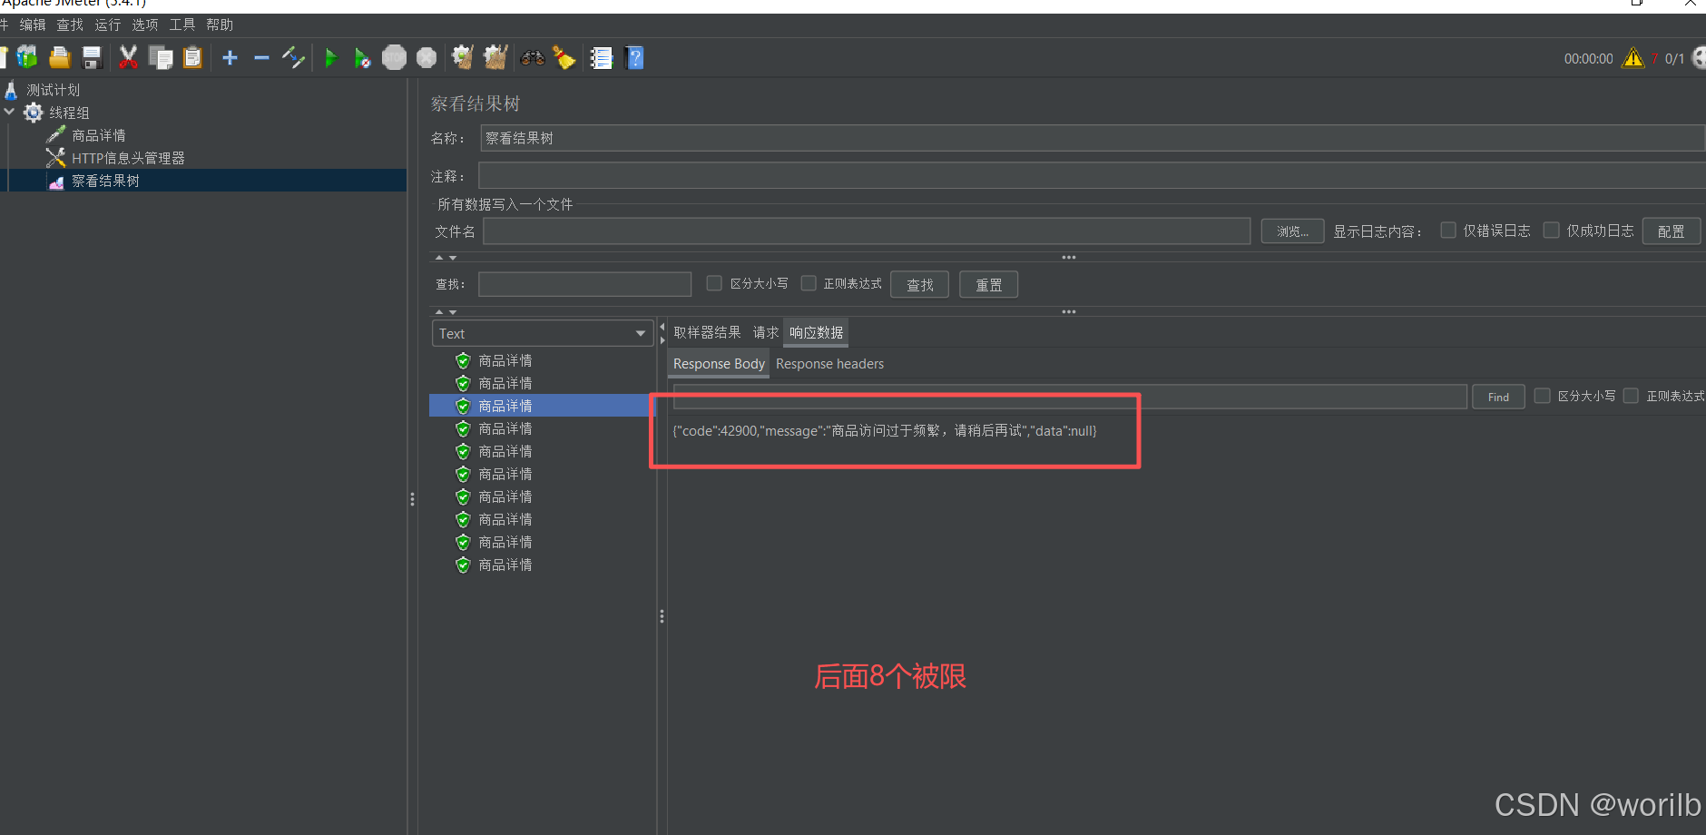Click the 商品详情 sampler pipette icon in tree
This screenshot has height=835, width=1706.
click(55, 135)
